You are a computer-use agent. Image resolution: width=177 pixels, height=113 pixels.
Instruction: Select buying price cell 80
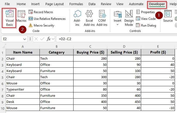point(90,90)
